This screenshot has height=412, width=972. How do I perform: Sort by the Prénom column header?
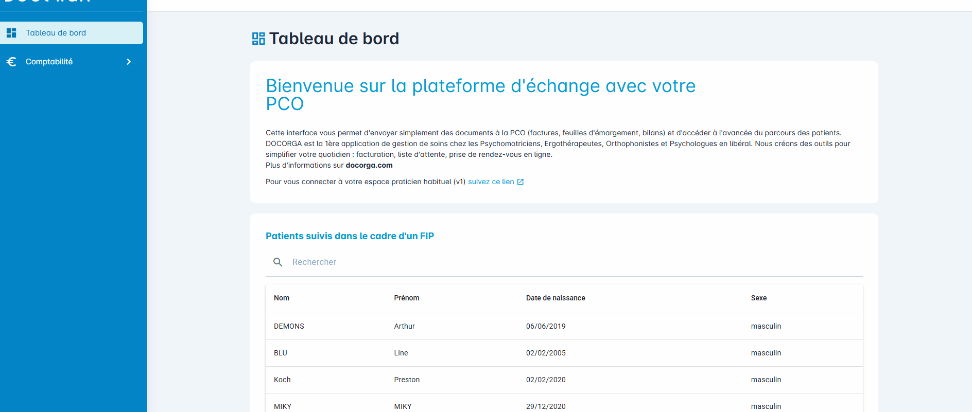coord(407,298)
